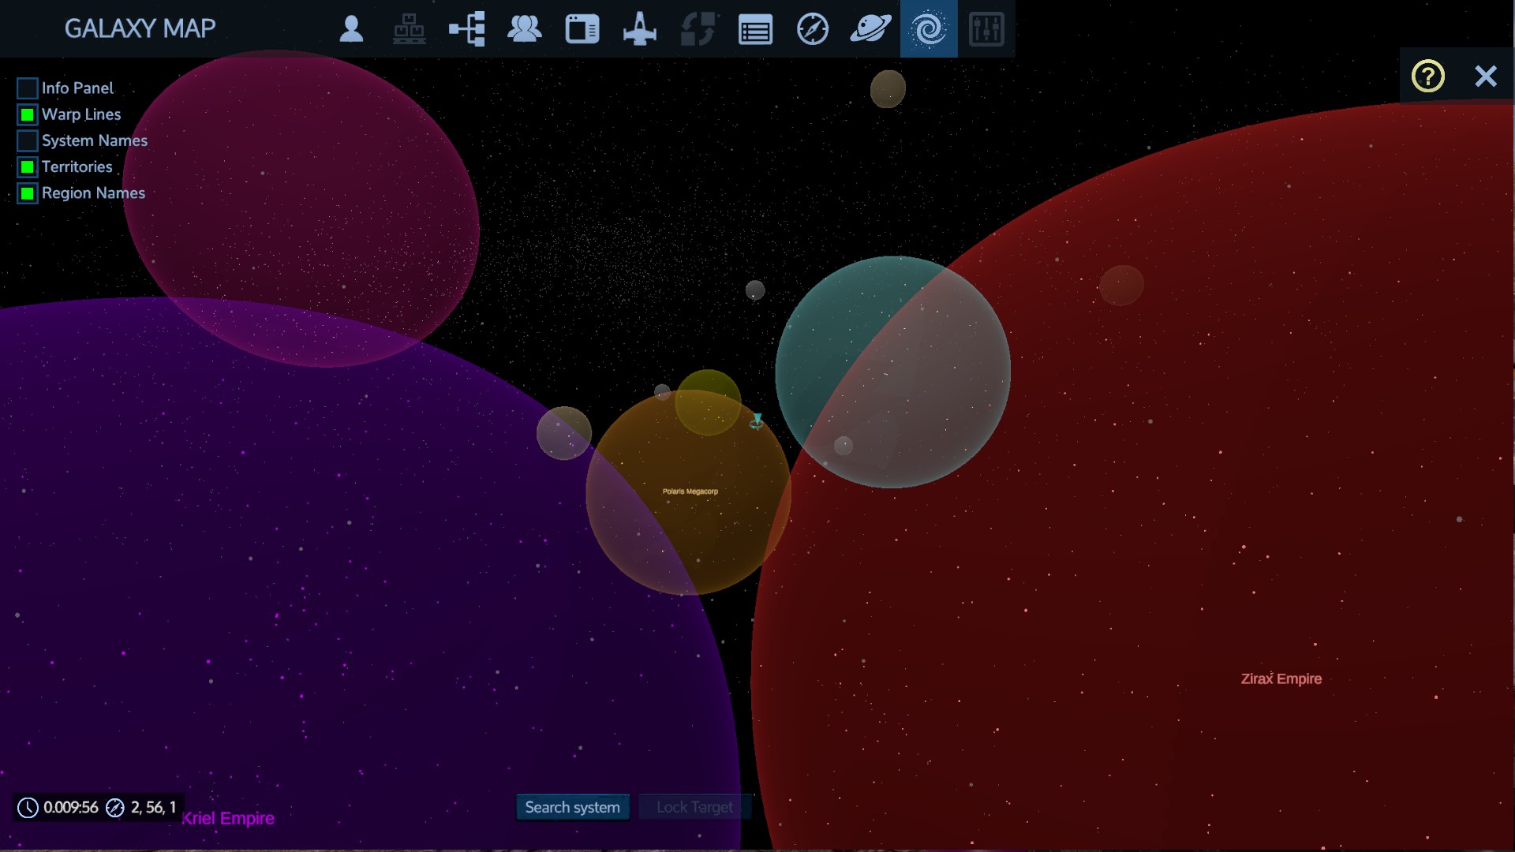Click the Search system button
The height and width of the screenshot is (852, 1515).
click(x=573, y=807)
